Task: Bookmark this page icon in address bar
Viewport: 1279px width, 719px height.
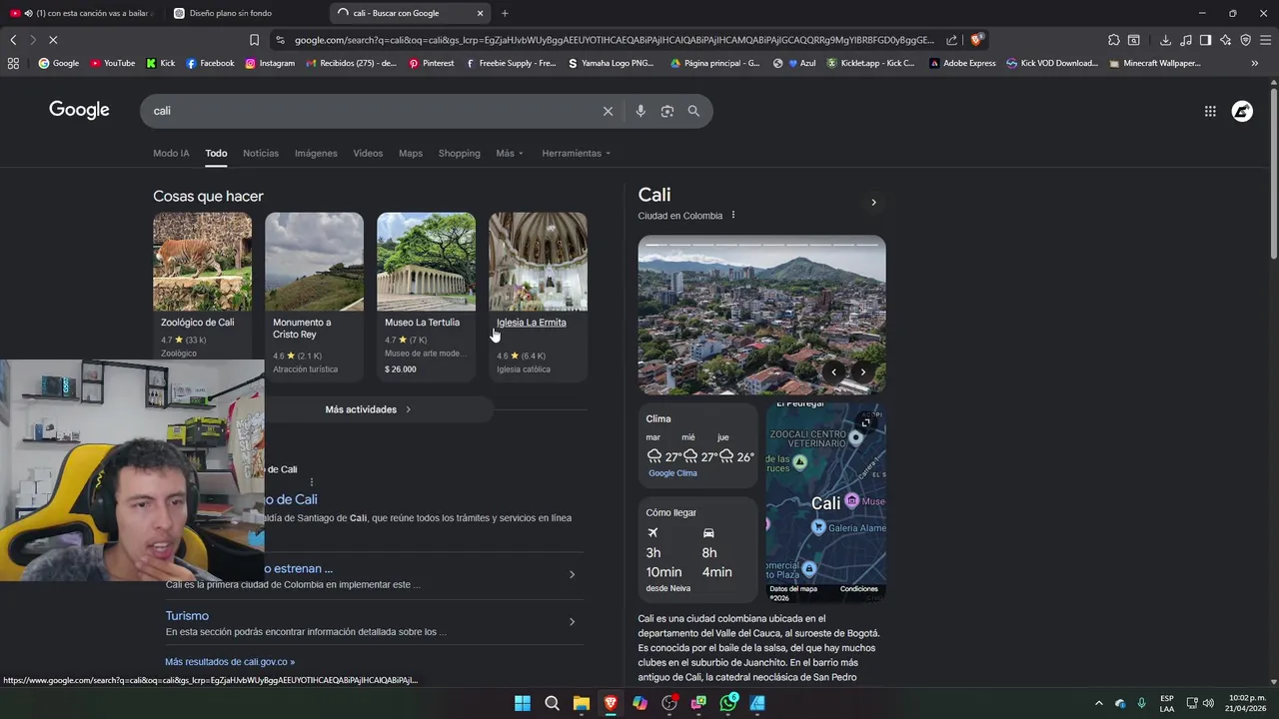Action: coord(254,40)
